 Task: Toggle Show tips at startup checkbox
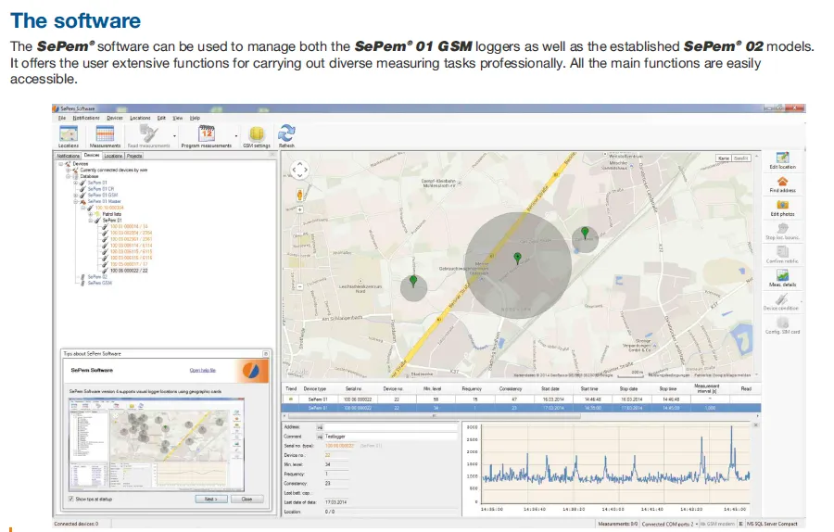coord(71,499)
